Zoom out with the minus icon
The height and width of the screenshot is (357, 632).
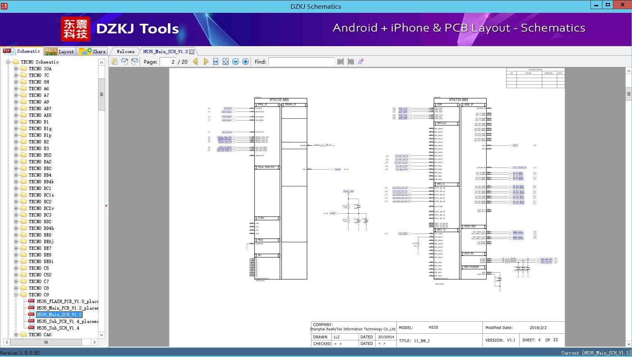236,62
